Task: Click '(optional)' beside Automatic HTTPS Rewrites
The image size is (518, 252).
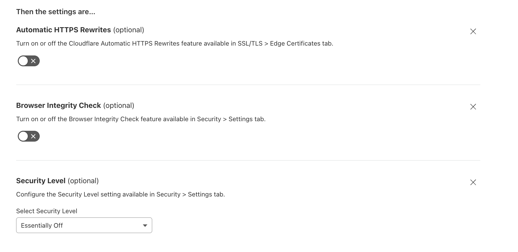Action: pyautogui.click(x=129, y=30)
